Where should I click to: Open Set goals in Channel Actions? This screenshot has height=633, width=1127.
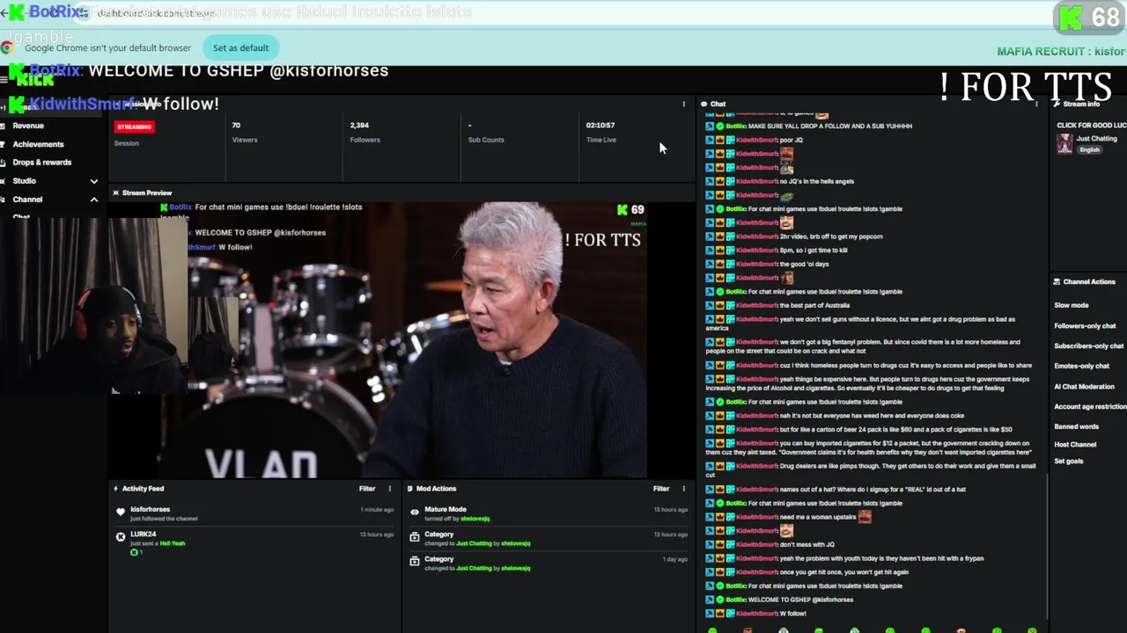tap(1068, 462)
